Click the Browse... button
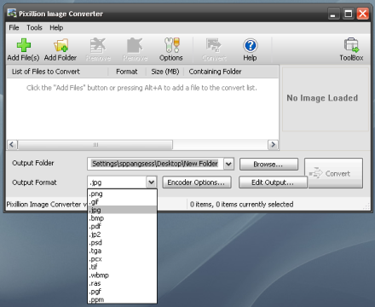The image size is (375, 307). click(268, 165)
